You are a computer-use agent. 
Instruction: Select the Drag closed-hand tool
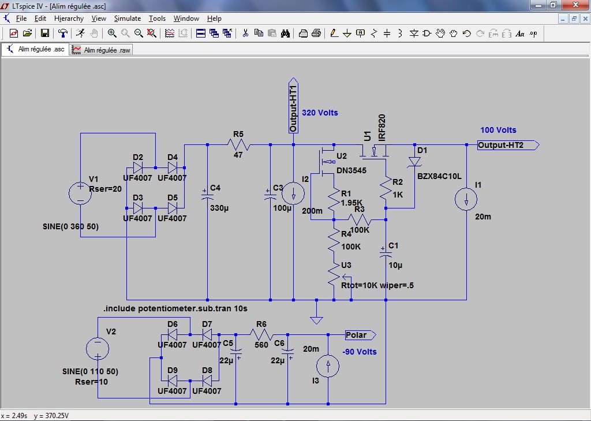454,33
